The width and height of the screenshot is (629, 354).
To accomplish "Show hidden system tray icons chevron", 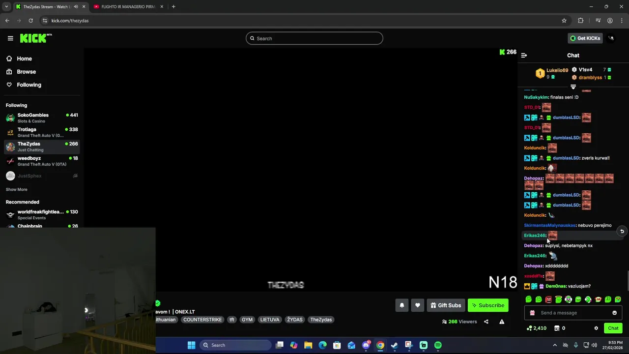I will (555, 345).
